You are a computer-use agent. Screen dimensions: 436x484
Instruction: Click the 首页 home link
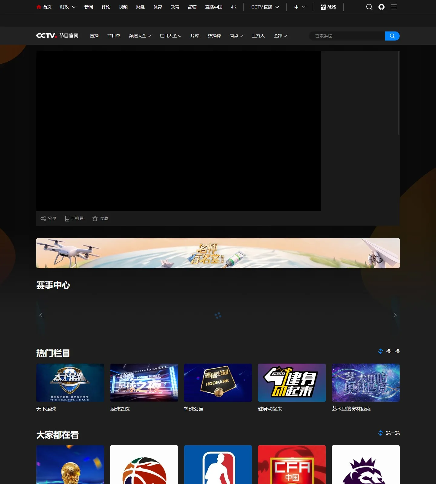(47, 7)
